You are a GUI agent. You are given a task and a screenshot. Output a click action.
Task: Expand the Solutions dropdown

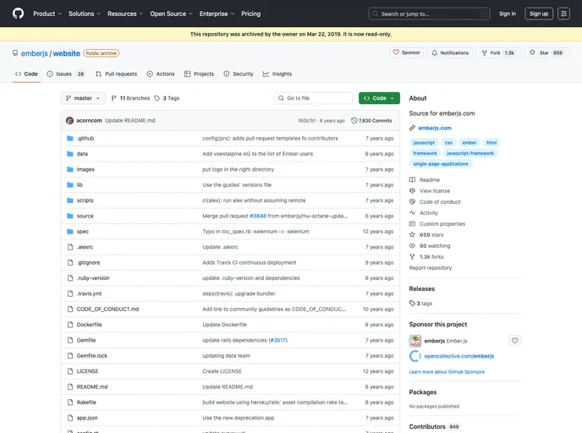point(85,14)
